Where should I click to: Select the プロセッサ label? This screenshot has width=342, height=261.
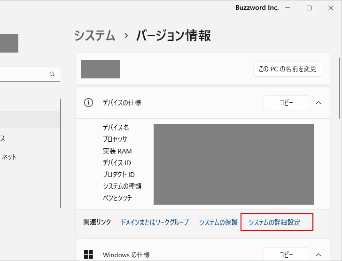point(115,139)
